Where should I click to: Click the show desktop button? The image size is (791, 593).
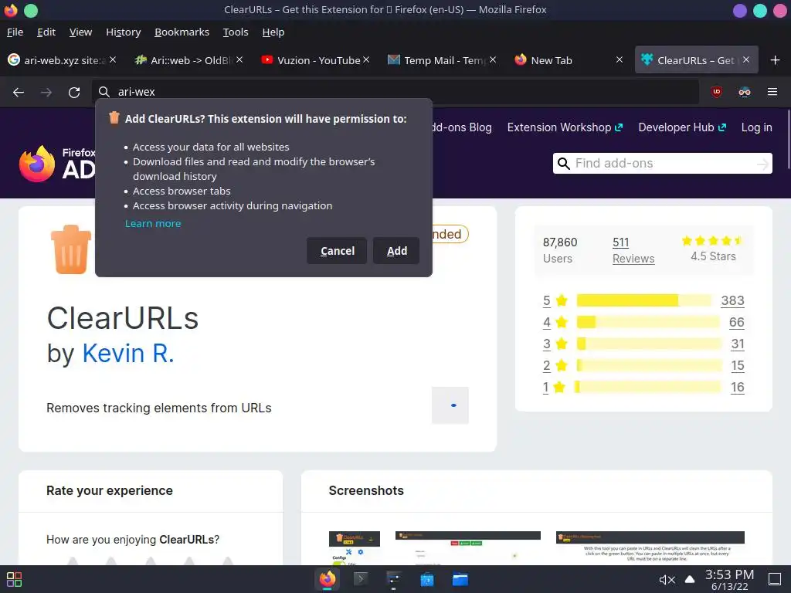(775, 579)
